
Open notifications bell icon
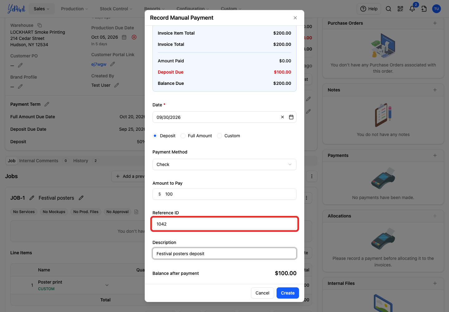point(412,9)
